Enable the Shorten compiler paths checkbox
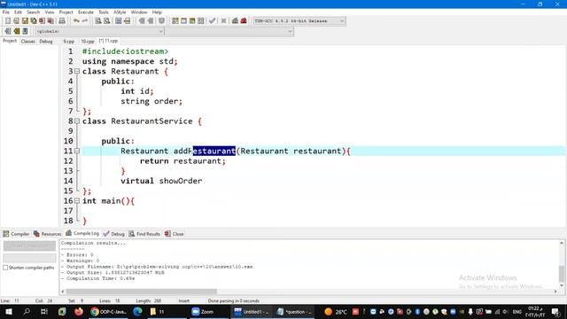The width and height of the screenshot is (567, 319). pyautogui.click(x=5, y=268)
